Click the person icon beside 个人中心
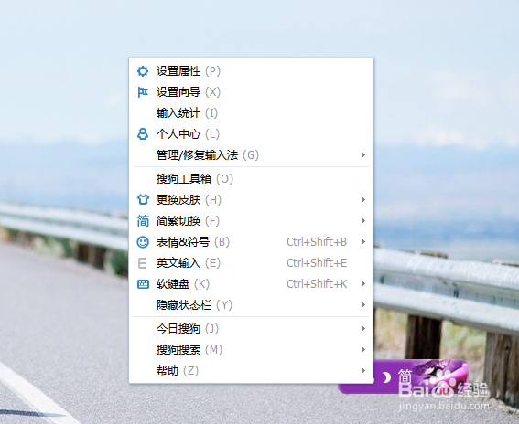 [x=143, y=134]
